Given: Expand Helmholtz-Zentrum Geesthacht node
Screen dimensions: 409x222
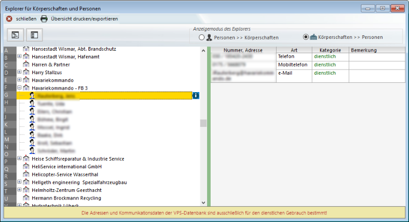Looking at the screenshot, I should click(19, 190).
